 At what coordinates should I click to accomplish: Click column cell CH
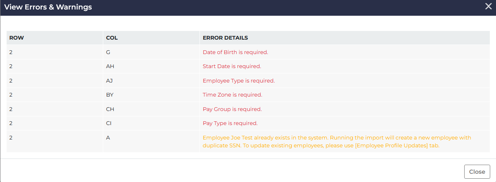[110, 109]
